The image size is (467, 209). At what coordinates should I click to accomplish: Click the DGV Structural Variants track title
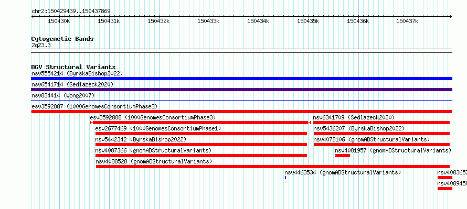[73, 67]
